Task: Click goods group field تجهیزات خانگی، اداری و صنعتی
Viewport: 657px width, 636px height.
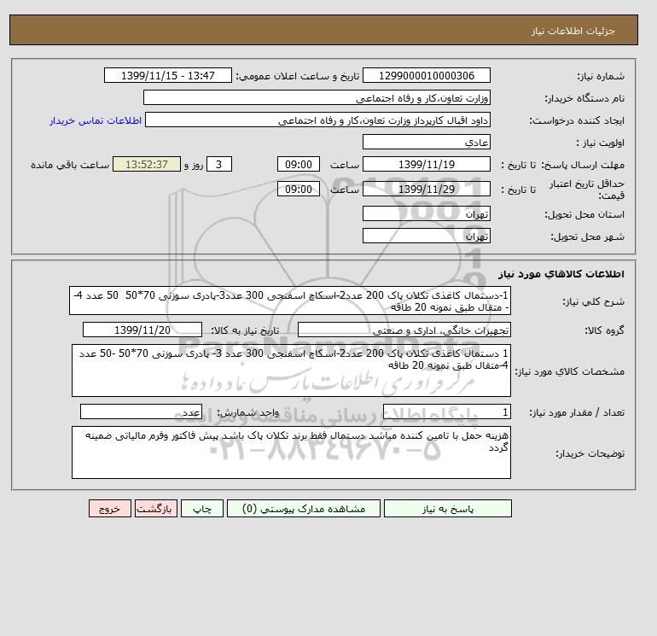Action: [x=404, y=330]
